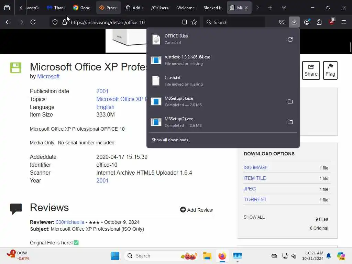Click Show all downloads
The image size is (352, 264).
click(170, 140)
